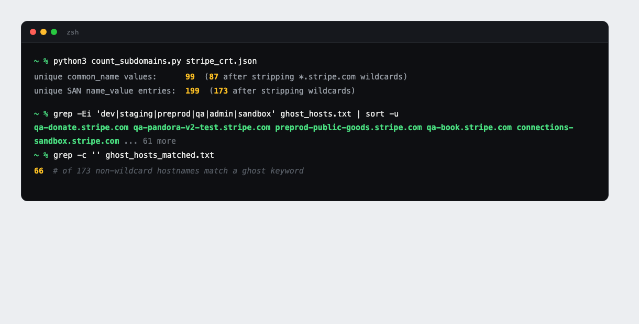Click the SAN entries count 199
The image size is (639, 324).
(192, 91)
